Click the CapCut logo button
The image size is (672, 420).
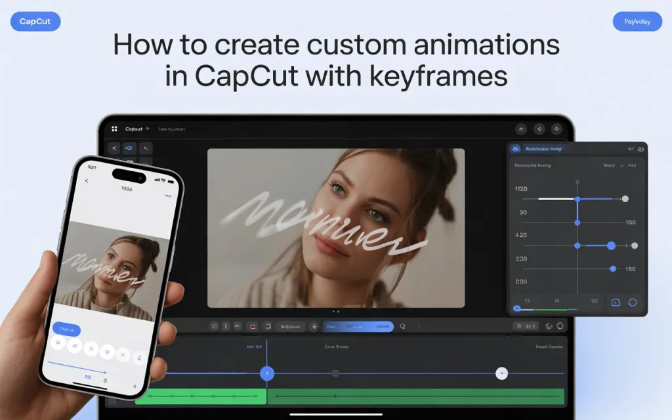click(x=35, y=22)
